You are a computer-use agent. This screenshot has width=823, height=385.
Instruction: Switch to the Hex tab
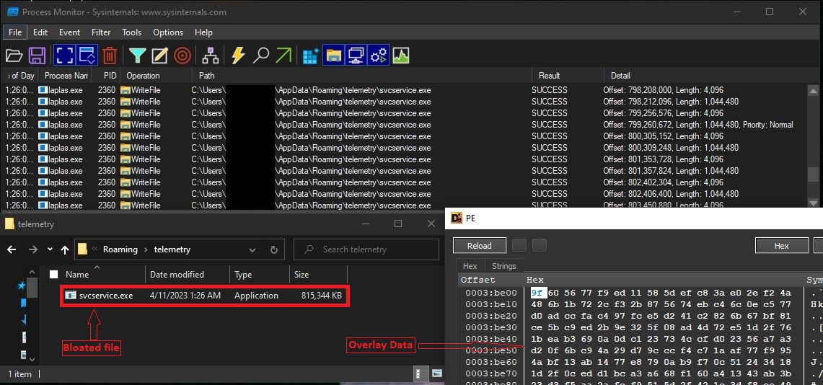(470, 266)
